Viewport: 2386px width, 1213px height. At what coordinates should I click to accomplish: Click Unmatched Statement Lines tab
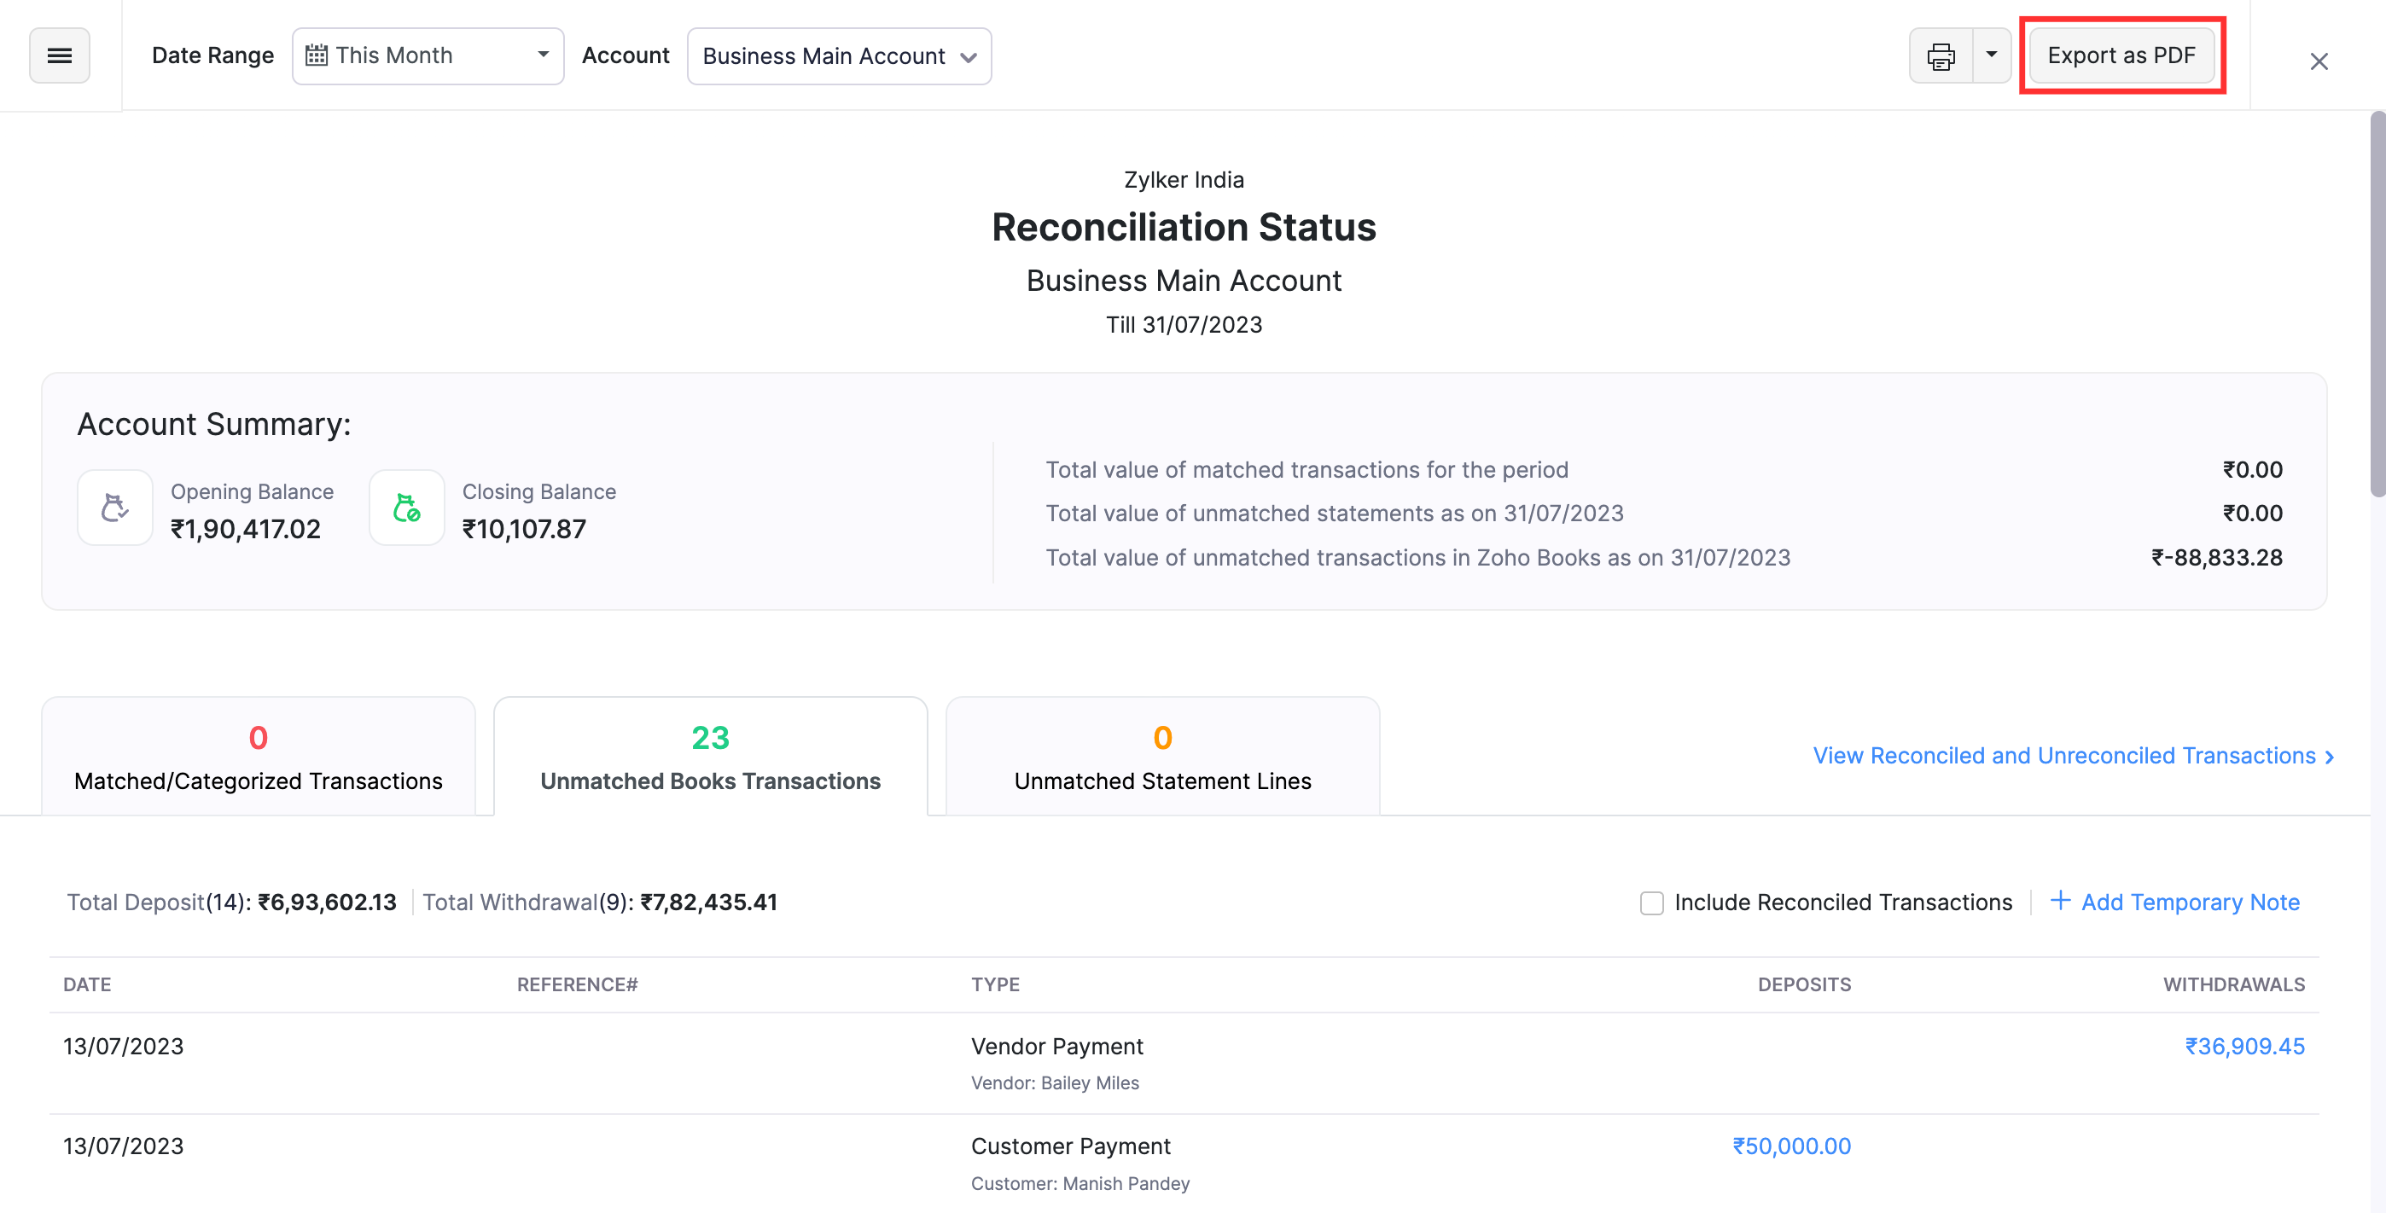tap(1162, 757)
